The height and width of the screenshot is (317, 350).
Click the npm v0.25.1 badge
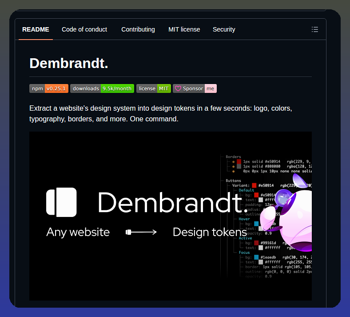point(49,88)
